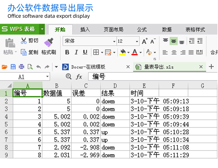218x168 pixels.
Task: Select all cells via corner triangle
Action: click(x=9, y=86)
